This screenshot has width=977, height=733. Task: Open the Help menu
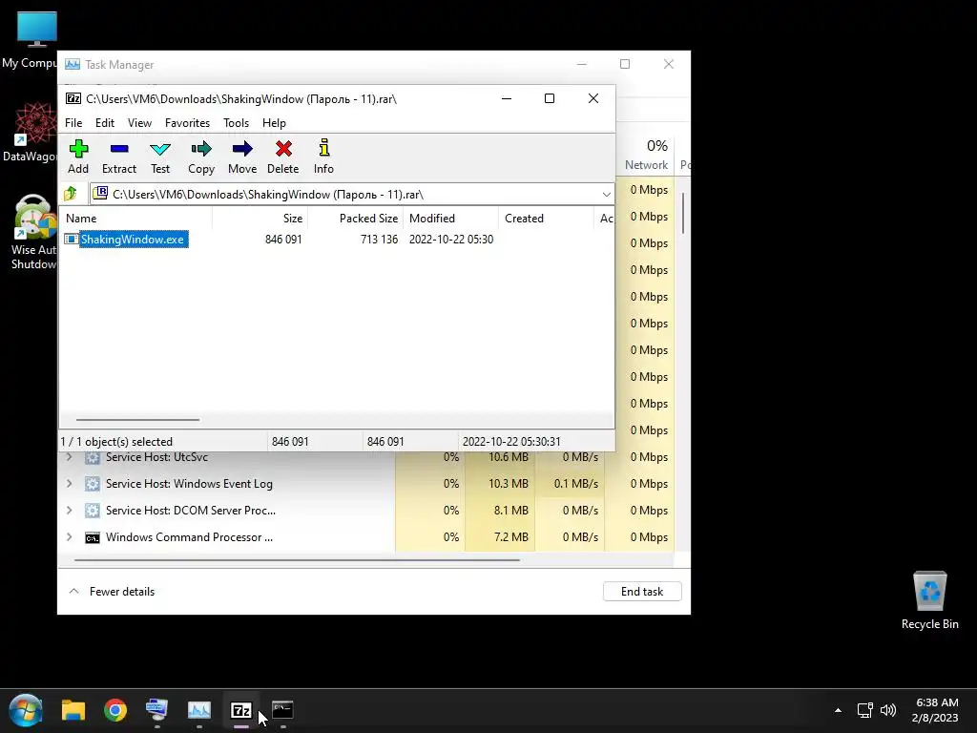tap(274, 123)
